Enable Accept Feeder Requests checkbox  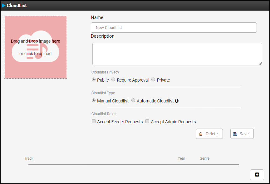coord(94,121)
